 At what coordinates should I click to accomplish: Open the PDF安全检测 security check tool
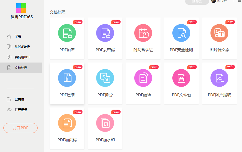(x=181, y=38)
